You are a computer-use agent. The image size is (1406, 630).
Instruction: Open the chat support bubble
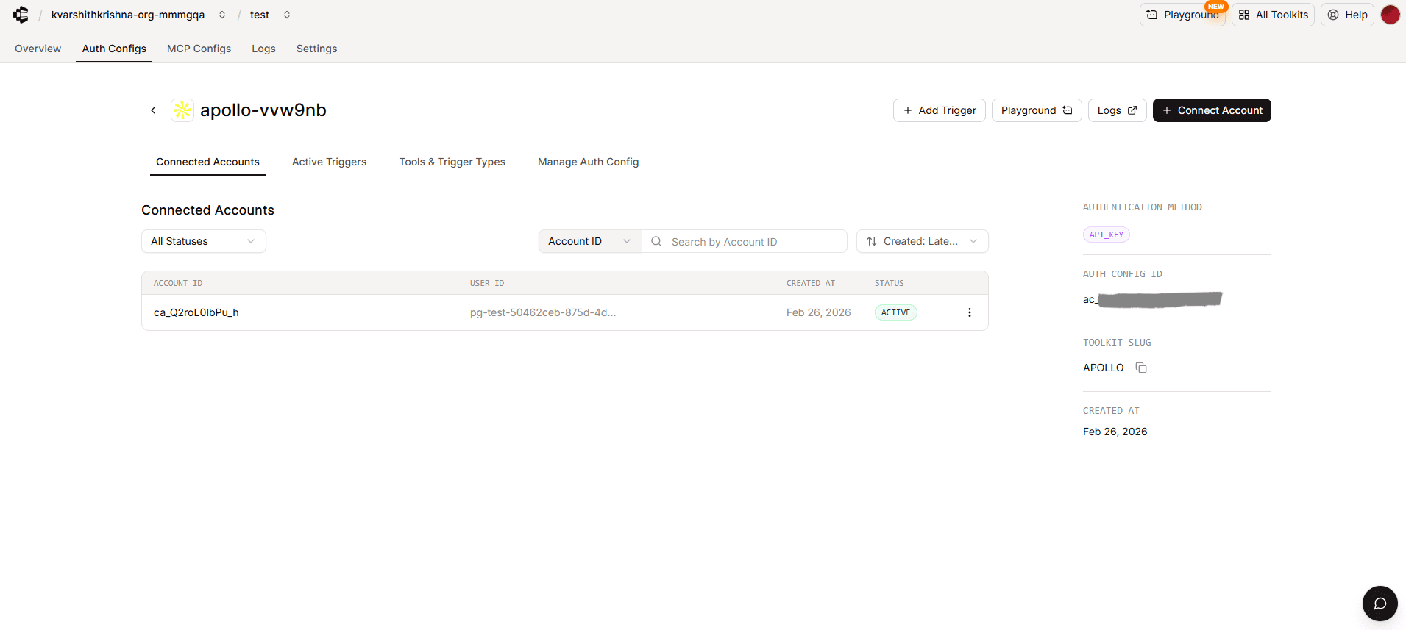click(1380, 604)
